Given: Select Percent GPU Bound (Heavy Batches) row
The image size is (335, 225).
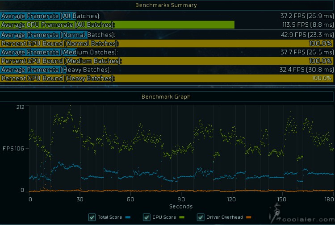Looking at the screenshot, I should click(167, 78).
